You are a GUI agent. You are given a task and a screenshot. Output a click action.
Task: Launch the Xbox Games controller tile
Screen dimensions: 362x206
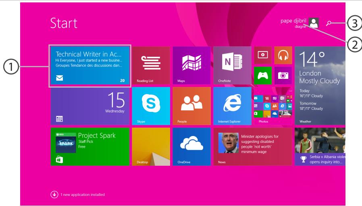pos(263,76)
